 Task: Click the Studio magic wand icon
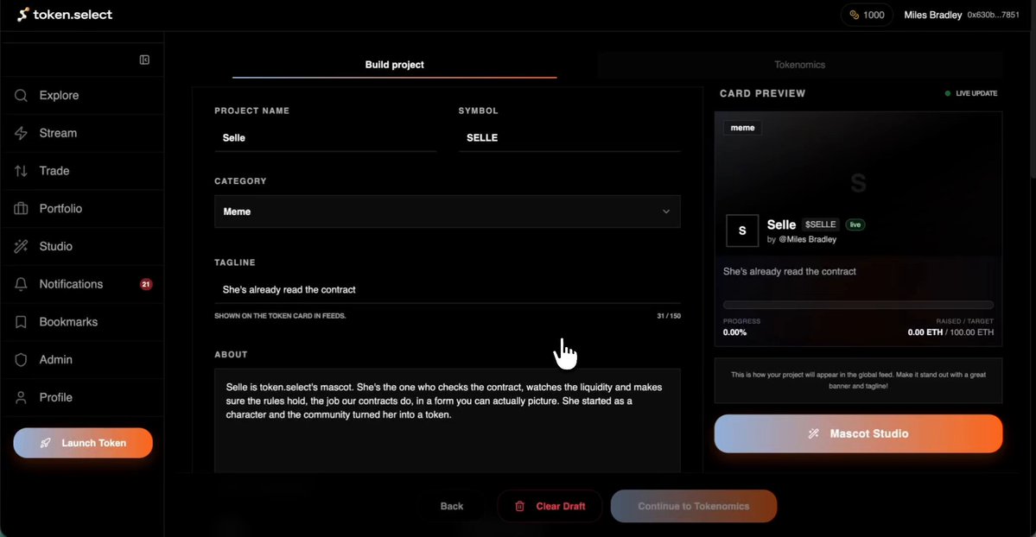21,246
